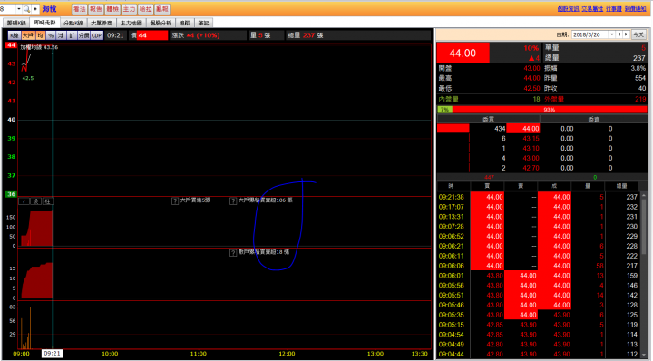This screenshot has width=653, height=361.
Task: Click the stock code input field
Action: pos(7,9)
